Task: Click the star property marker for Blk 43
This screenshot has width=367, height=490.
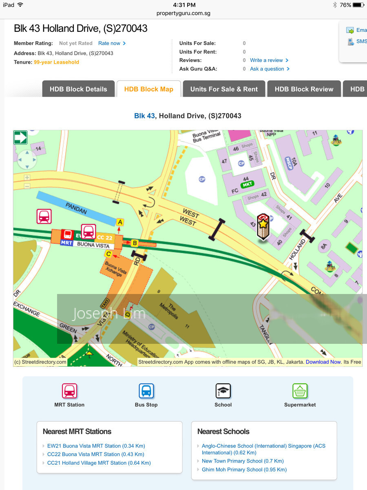Action: coord(263,224)
